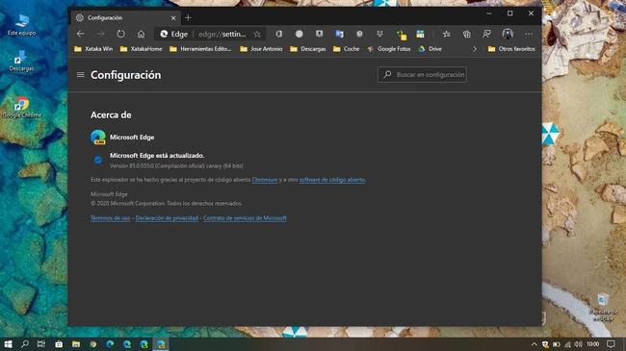
Task: Open the Coche bookmark folder
Action: pyautogui.click(x=346, y=49)
